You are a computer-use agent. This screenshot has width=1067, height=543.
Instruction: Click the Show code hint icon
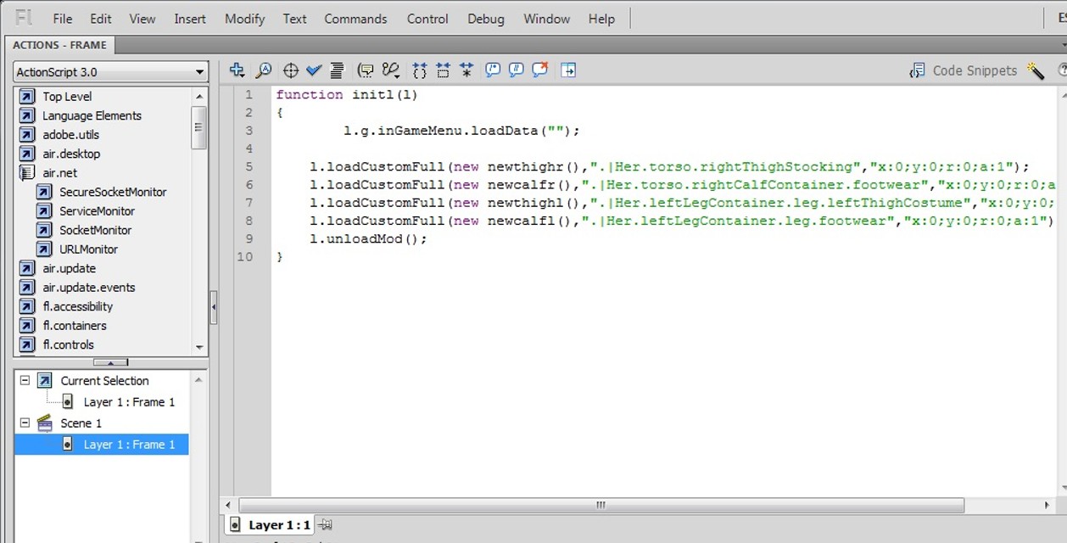pyautogui.click(x=366, y=70)
